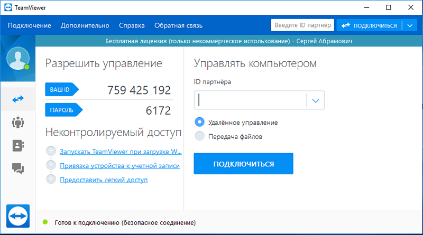
Task: Click the password value 6172
Action: (158, 110)
